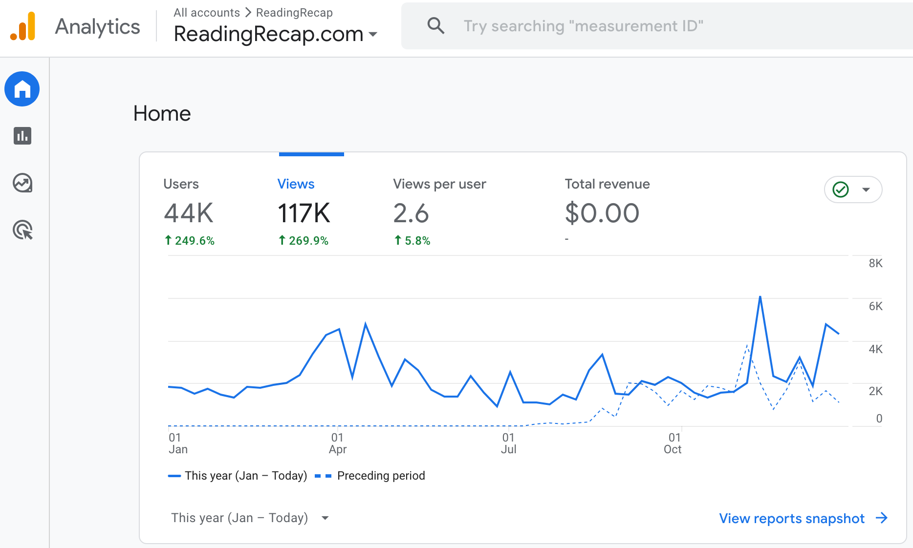Click the Preceding period legend entry
Image resolution: width=913 pixels, height=548 pixels.
(x=370, y=476)
